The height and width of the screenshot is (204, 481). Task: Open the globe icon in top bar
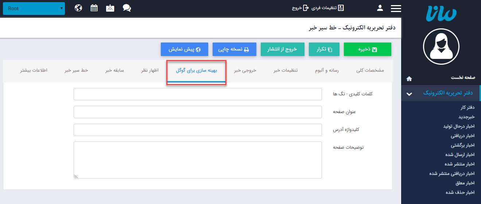pyautogui.click(x=78, y=8)
